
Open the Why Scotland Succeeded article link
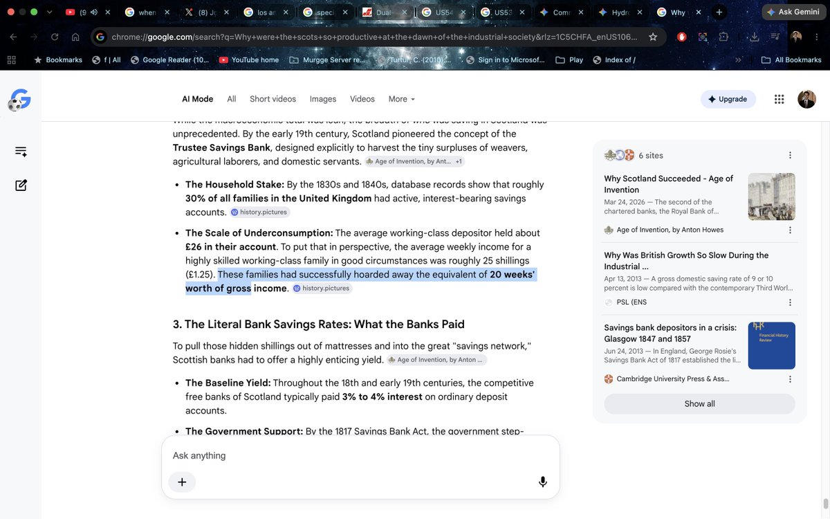(668, 184)
